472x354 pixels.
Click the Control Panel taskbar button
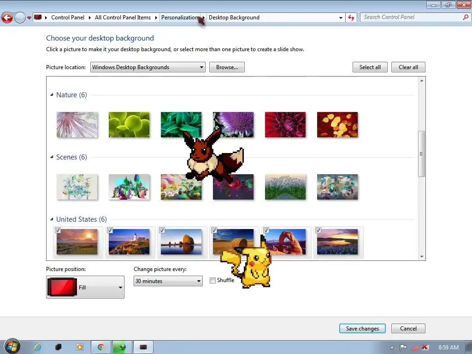143,347
